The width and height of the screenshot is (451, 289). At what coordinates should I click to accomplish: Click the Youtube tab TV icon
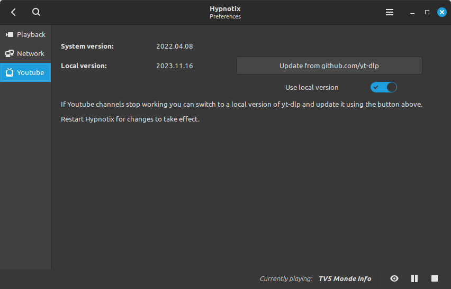click(10, 72)
